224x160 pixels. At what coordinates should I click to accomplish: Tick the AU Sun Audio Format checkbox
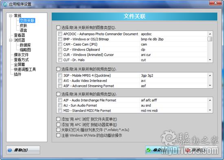pyautogui.click(x=60, y=105)
